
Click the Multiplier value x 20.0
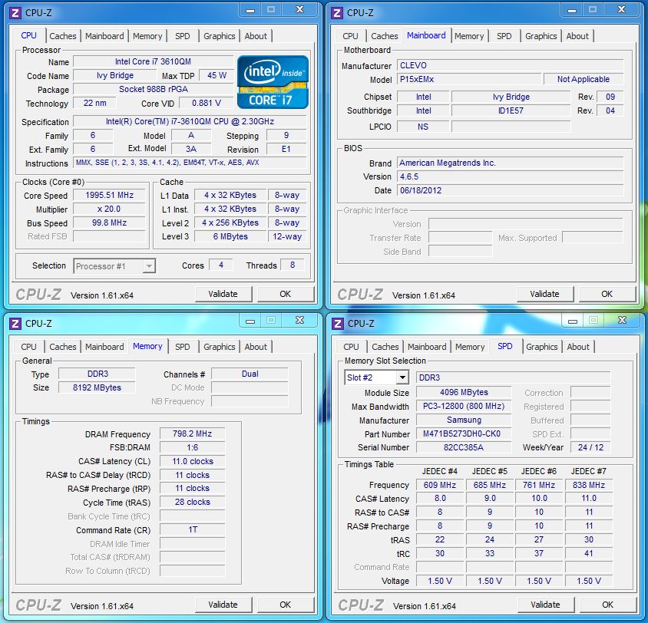(x=110, y=209)
